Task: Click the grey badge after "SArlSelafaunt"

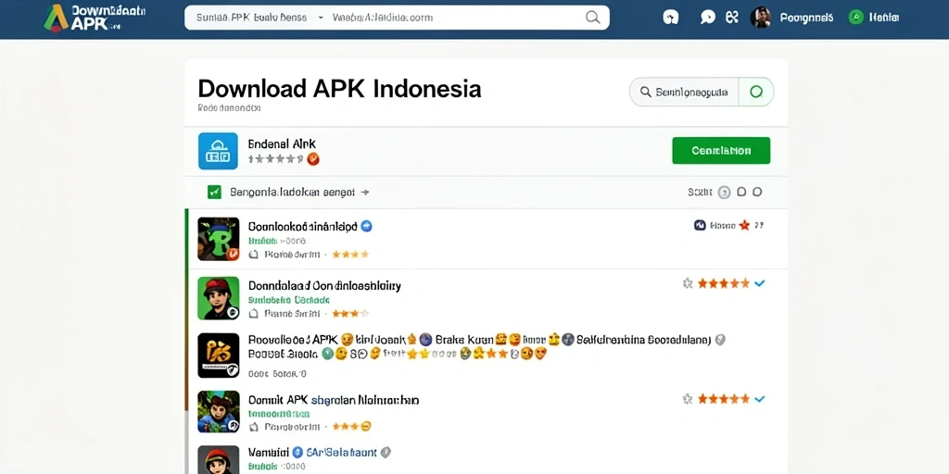Action: pyautogui.click(x=386, y=452)
